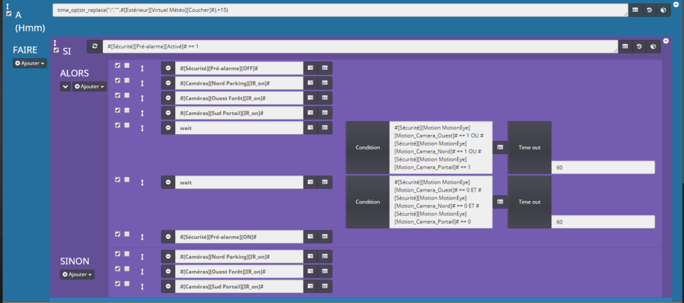684x303 pixels.
Task: Remove the Ouest Forêt IR_on action in ALORS
Action: click(x=168, y=98)
